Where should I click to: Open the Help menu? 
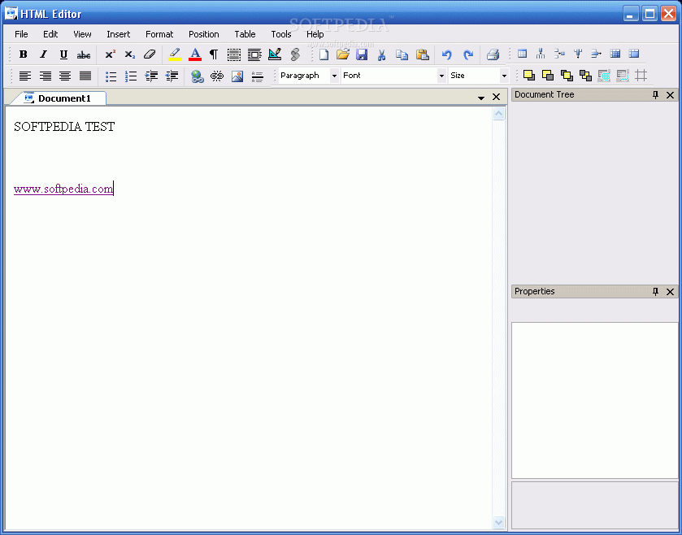(315, 34)
